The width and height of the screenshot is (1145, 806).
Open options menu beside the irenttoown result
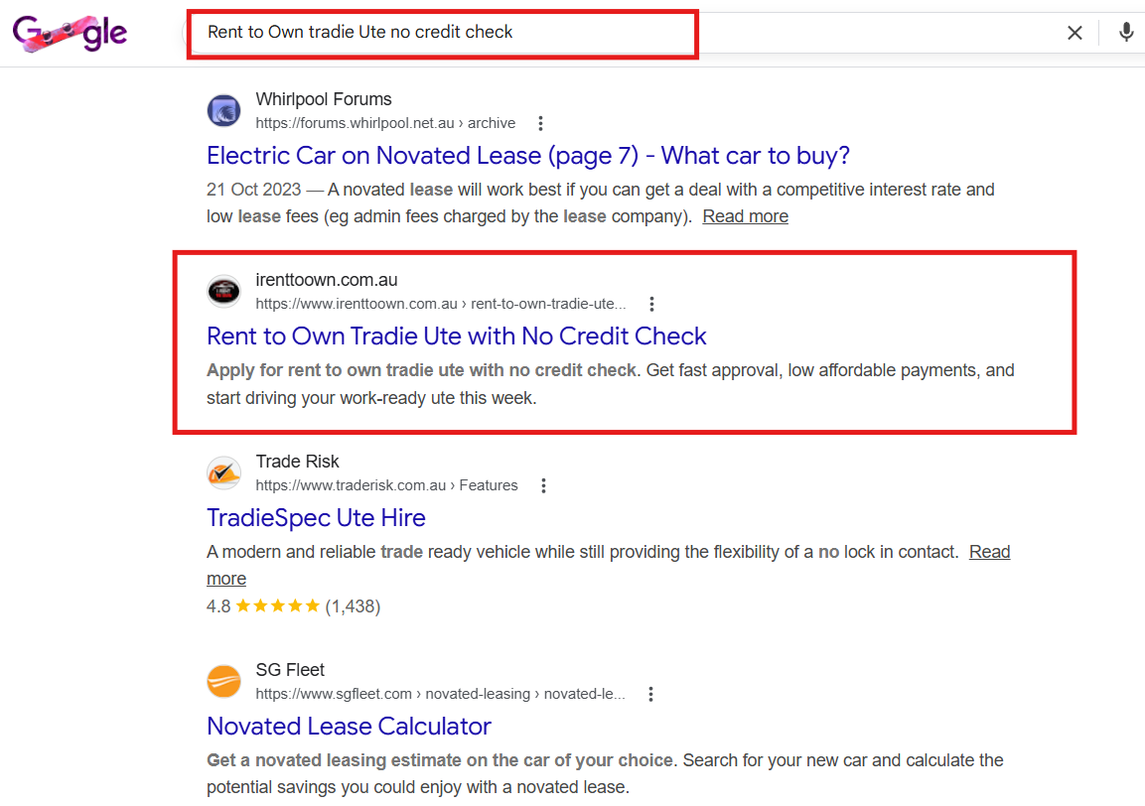(651, 304)
